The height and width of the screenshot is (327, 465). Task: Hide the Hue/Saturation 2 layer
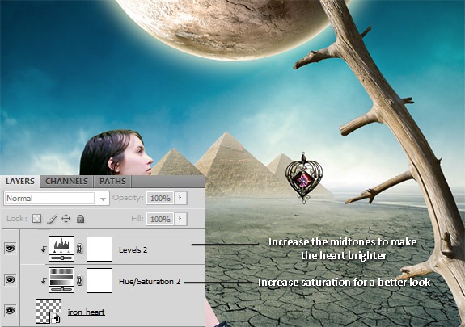(10, 279)
